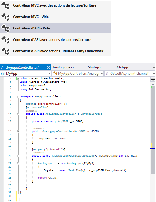Click 'return Ok(a);' statement
This screenshot has height=202, width=156.
pos(48,178)
